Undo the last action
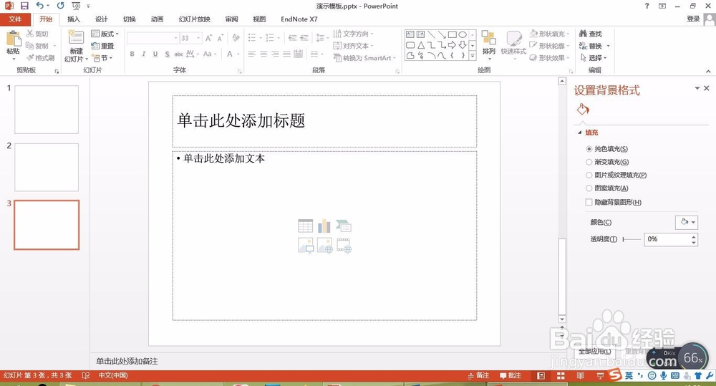 coord(39,6)
